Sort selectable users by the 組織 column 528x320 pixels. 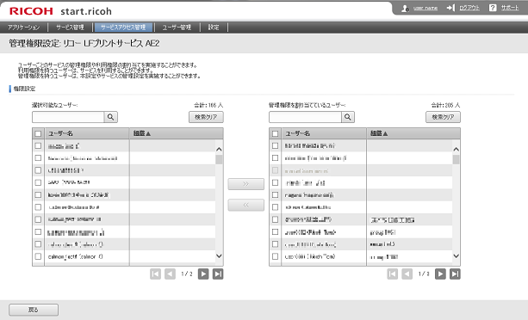[176, 133]
